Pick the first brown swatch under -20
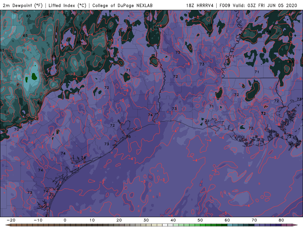This screenshot has height=227, width=303. (14, 225)
